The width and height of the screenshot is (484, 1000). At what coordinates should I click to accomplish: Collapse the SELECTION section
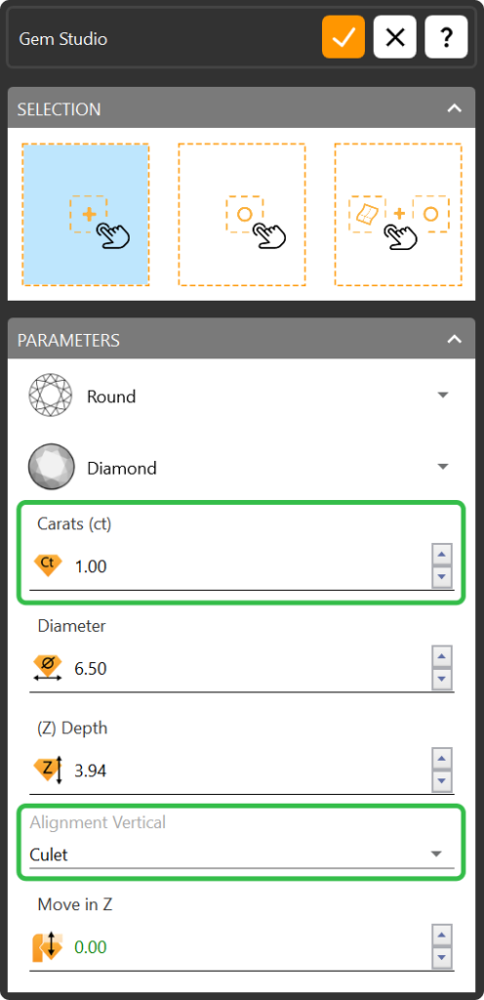[x=454, y=108]
